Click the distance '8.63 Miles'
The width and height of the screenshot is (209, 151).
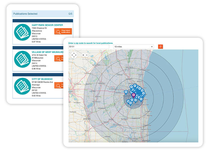click(36, 96)
